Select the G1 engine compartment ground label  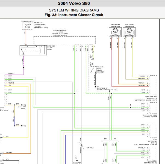coord(107,88)
